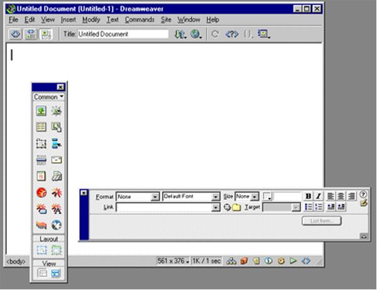Select Draw Layer tool in Objects panel
This screenshot has height=290, width=377.
click(x=41, y=143)
